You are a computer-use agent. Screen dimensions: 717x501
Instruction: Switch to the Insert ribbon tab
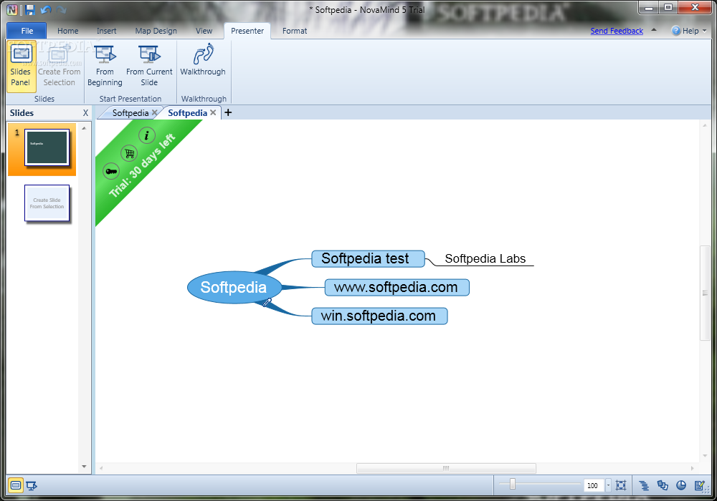point(107,31)
